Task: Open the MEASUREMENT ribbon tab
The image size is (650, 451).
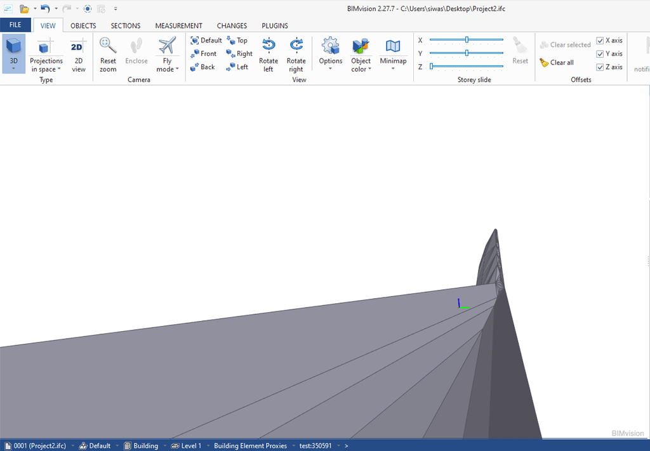Action: click(x=178, y=25)
